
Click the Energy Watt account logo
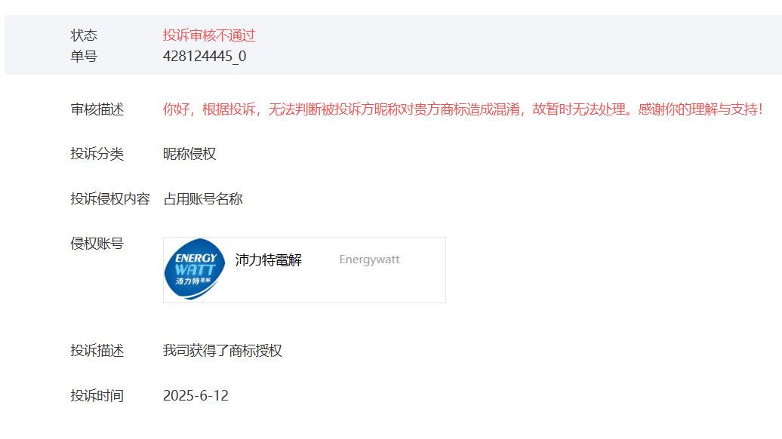coord(195,269)
